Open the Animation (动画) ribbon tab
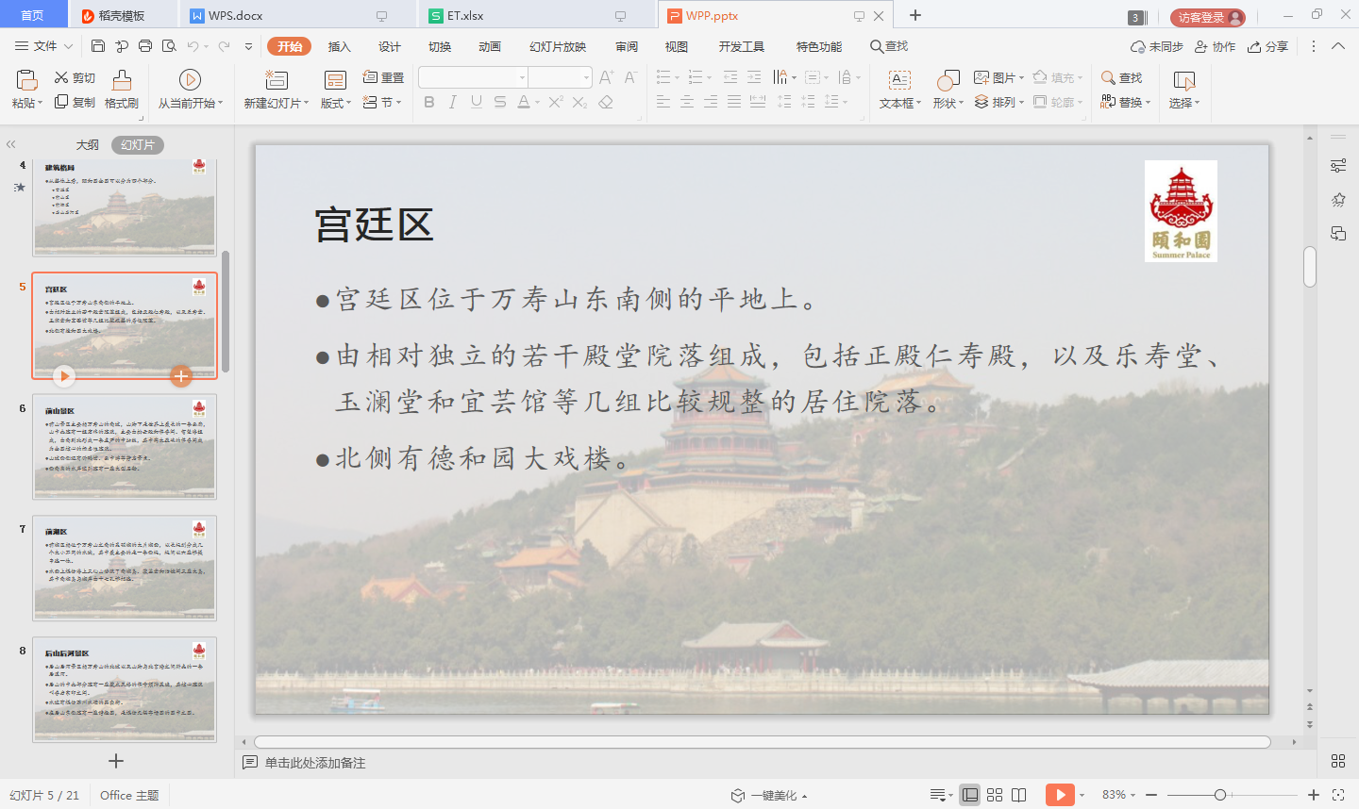Screen dimensions: 1359x809 click(489, 46)
